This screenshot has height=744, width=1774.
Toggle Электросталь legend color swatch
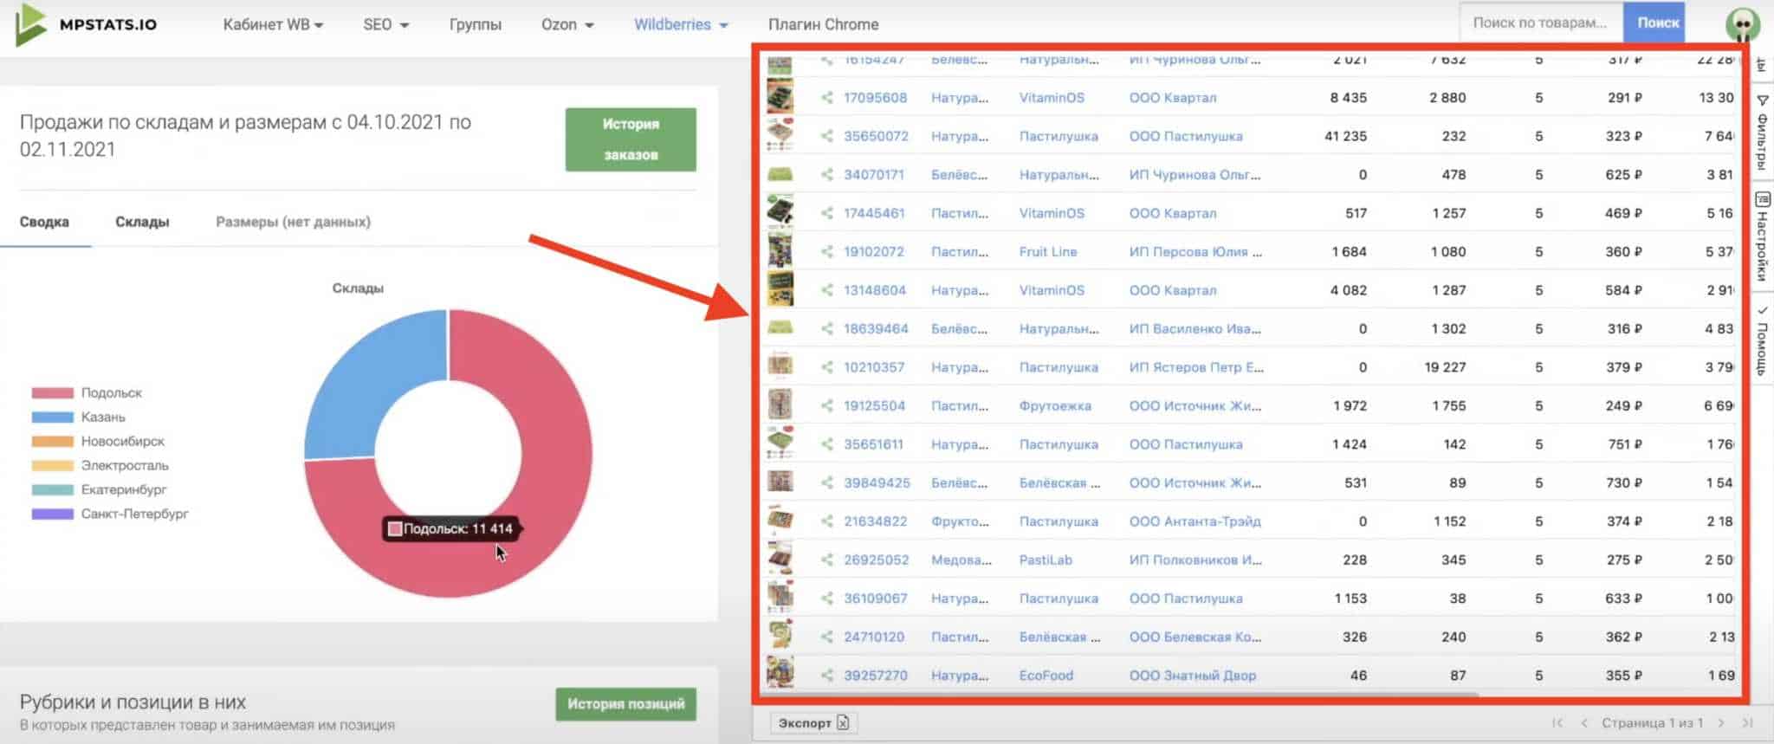click(53, 466)
